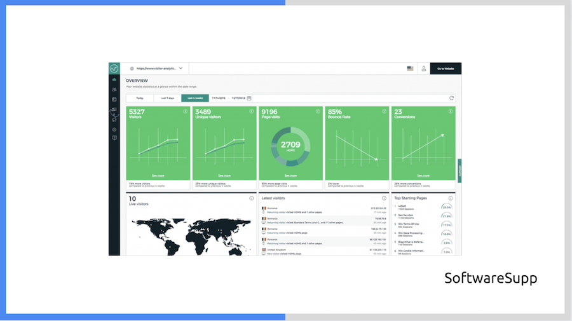Open the megaphone campaigns sidebar icon
This screenshot has height=321, width=572.
(x=114, y=119)
